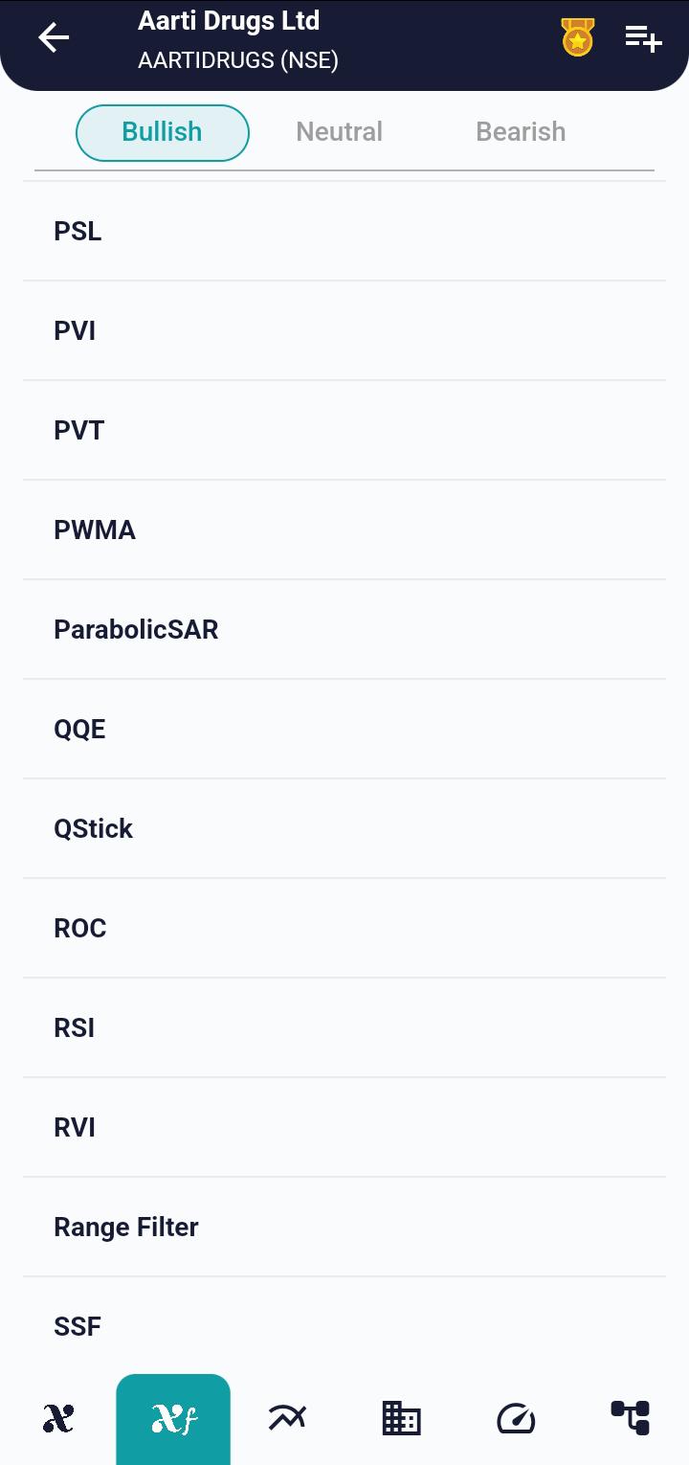Open the PSL indicator row

(x=344, y=232)
